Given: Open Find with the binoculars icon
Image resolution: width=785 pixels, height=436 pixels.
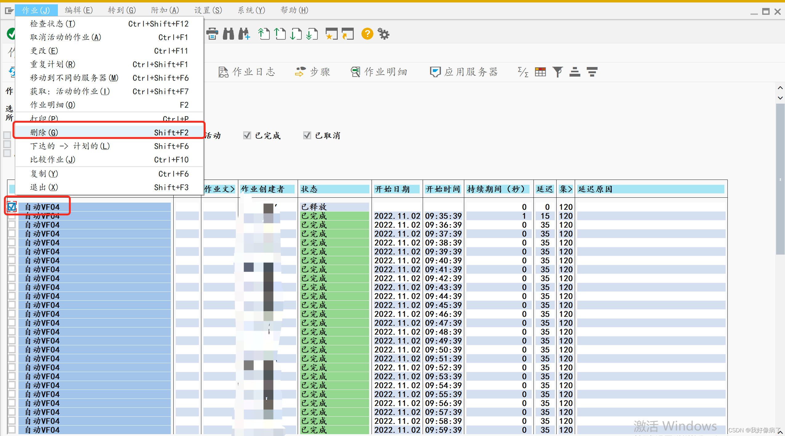Looking at the screenshot, I should pyautogui.click(x=228, y=34).
